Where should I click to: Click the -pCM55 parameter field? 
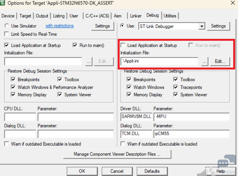(x=192, y=134)
